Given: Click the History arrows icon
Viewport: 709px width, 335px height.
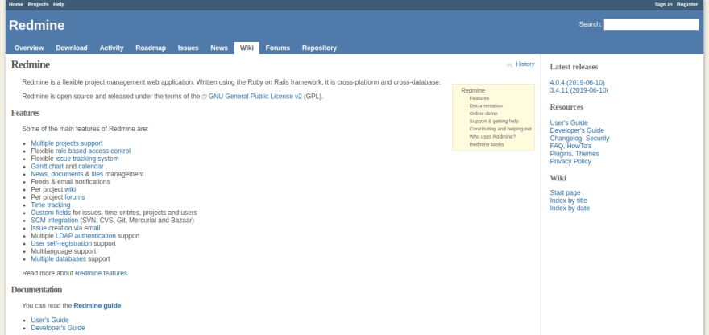Looking at the screenshot, I should tap(509, 64).
